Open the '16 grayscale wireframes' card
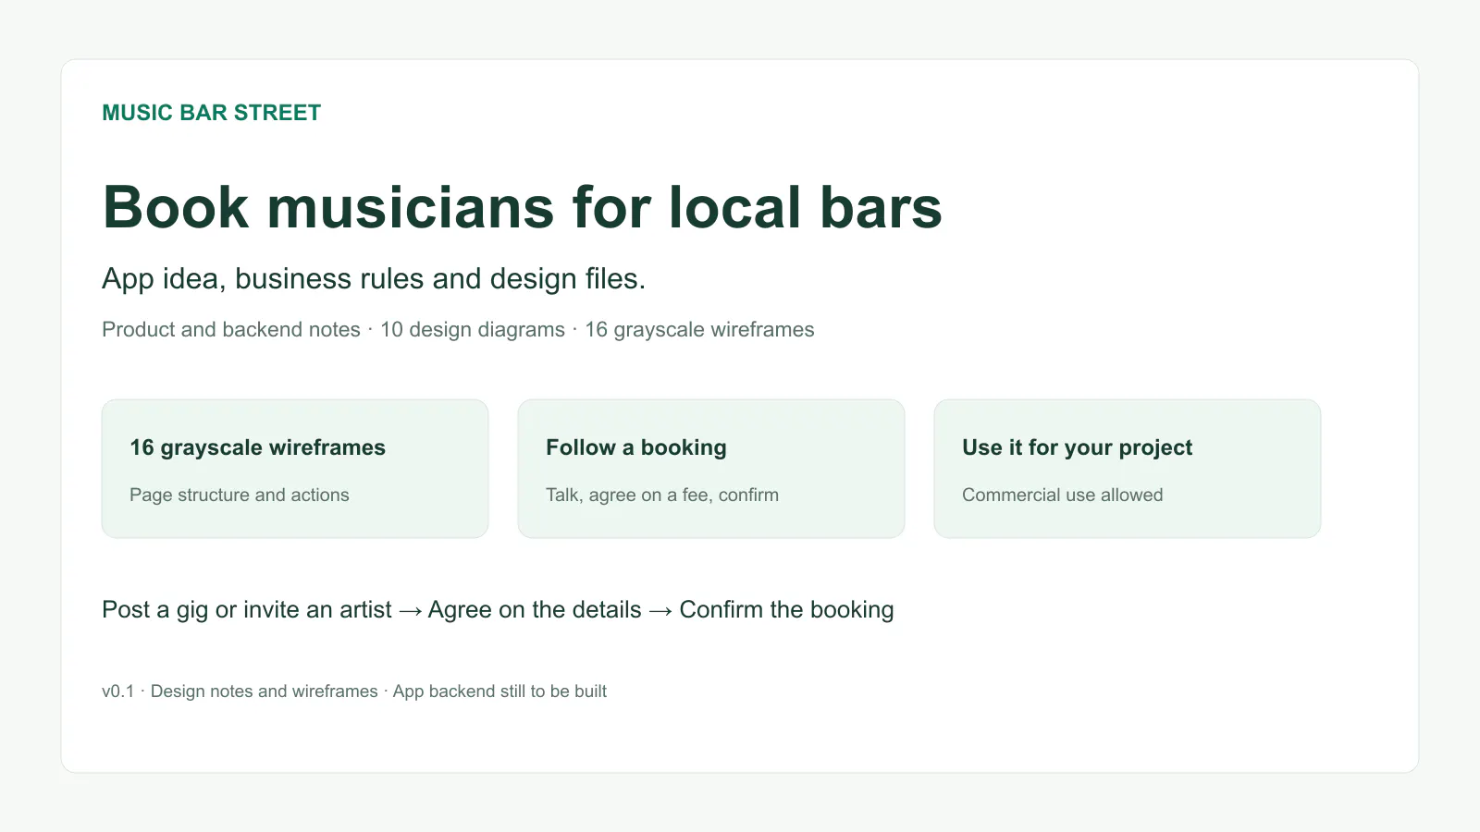Viewport: 1480px width, 832px height. pyautogui.click(x=295, y=469)
